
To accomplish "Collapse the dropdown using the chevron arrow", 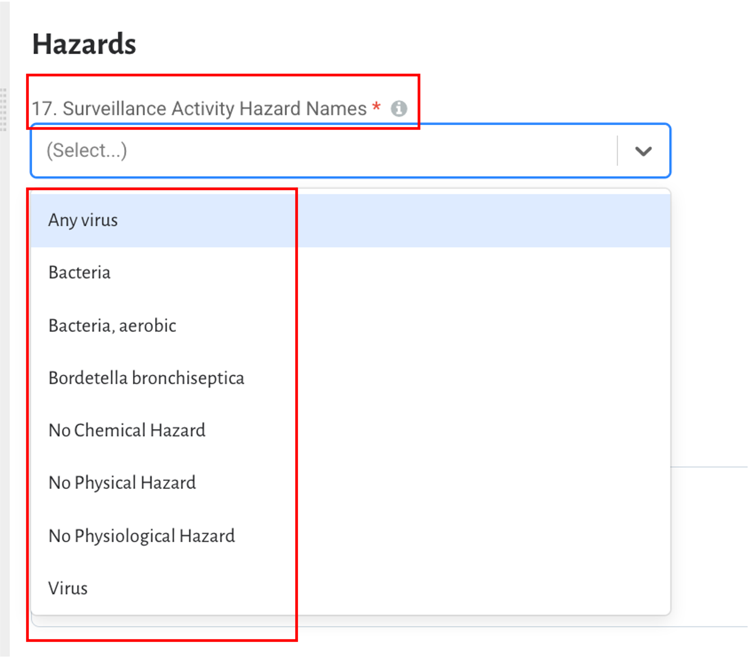I will 643,151.
